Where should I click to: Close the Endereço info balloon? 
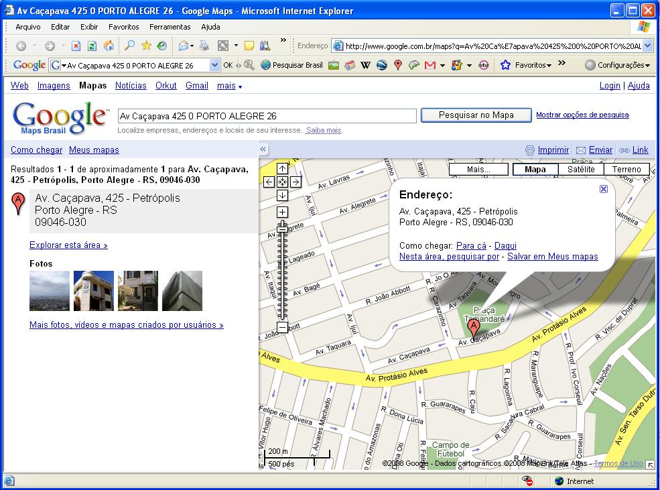[603, 189]
